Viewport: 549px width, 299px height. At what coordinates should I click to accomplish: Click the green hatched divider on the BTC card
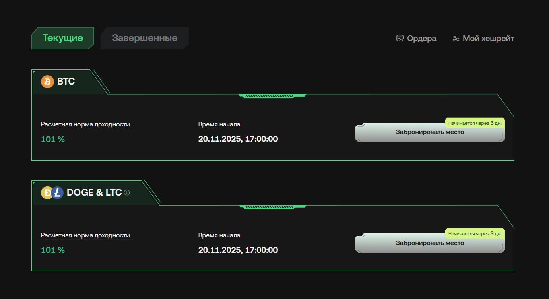(272, 96)
